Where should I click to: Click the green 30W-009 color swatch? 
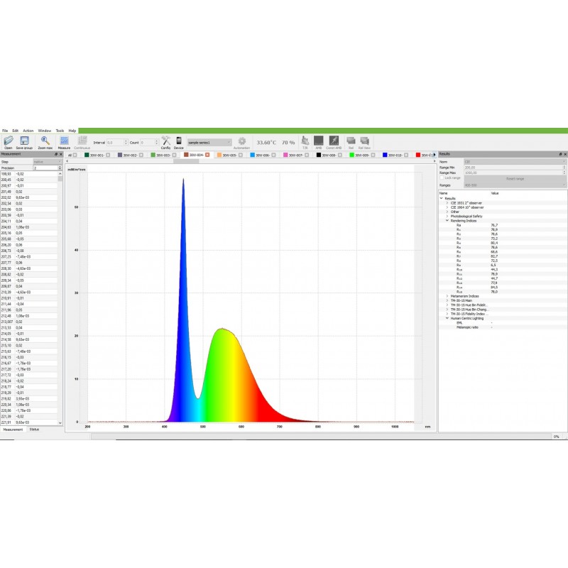[x=351, y=154]
